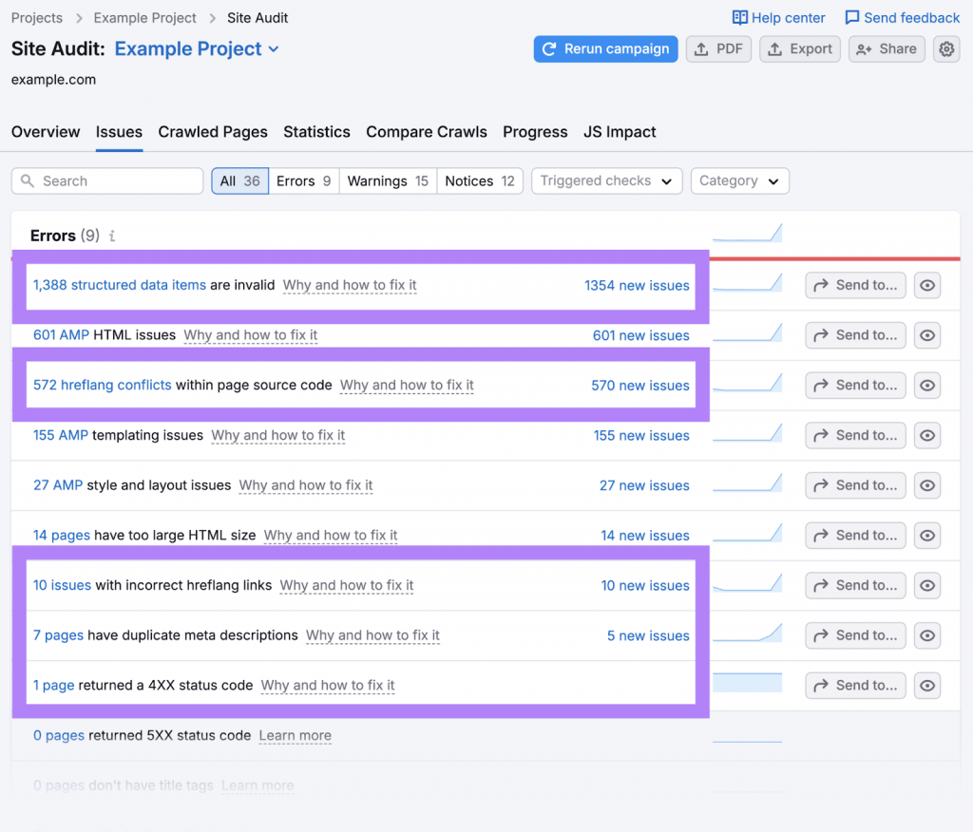
Task: Open the 1 page 4XX link
Action: coord(53,685)
